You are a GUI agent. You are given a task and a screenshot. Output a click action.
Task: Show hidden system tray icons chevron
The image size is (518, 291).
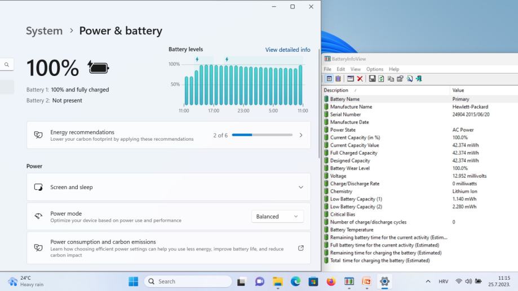point(428,281)
